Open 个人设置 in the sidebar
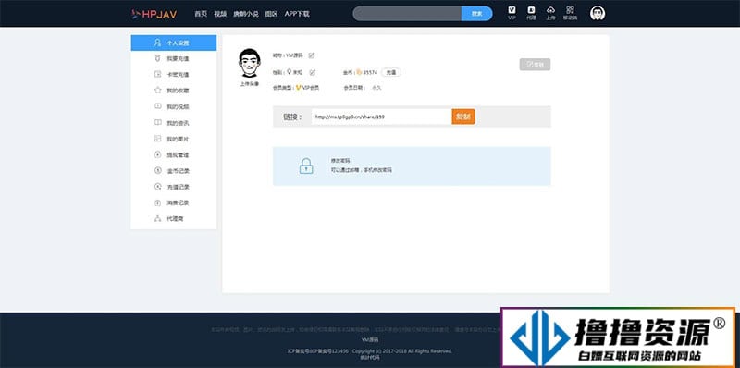 pyautogui.click(x=174, y=43)
